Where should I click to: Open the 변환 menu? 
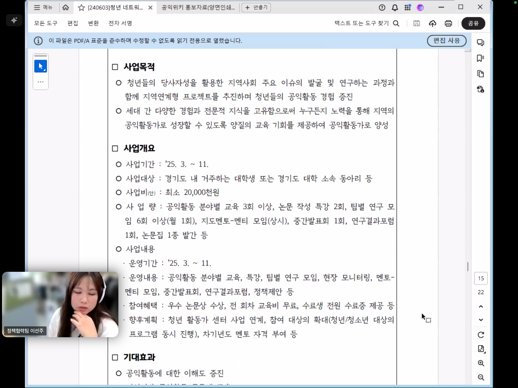[x=93, y=23]
